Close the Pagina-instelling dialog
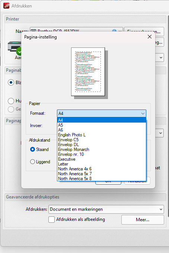169x253 pixels. point(150,37)
